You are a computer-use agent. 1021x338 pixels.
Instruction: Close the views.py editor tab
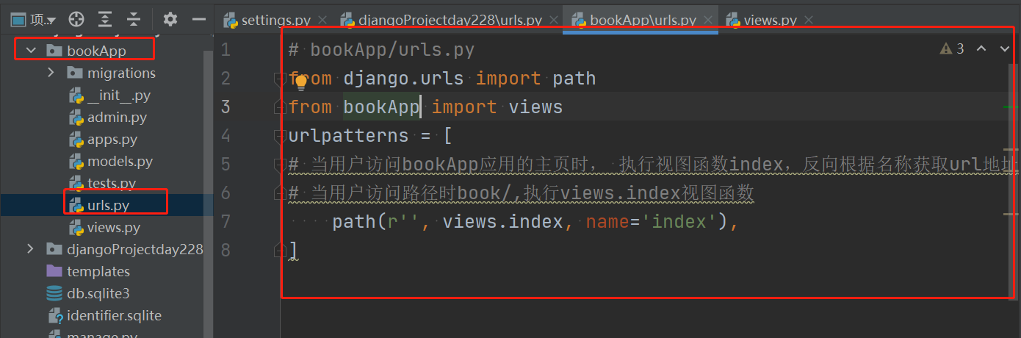click(x=809, y=21)
